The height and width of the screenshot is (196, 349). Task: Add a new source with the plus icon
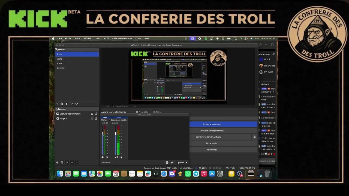click(57, 163)
